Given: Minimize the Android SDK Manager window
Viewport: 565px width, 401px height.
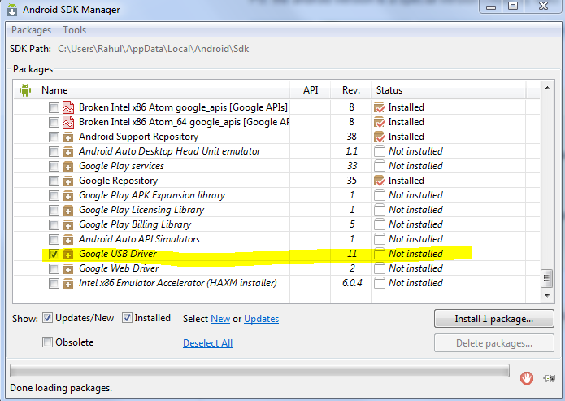Looking at the screenshot, I should 491,7.
